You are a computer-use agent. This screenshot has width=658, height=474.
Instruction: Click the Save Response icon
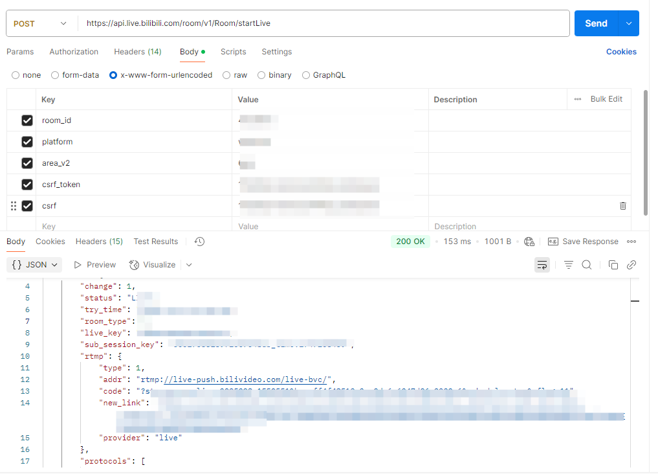[553, 242]
